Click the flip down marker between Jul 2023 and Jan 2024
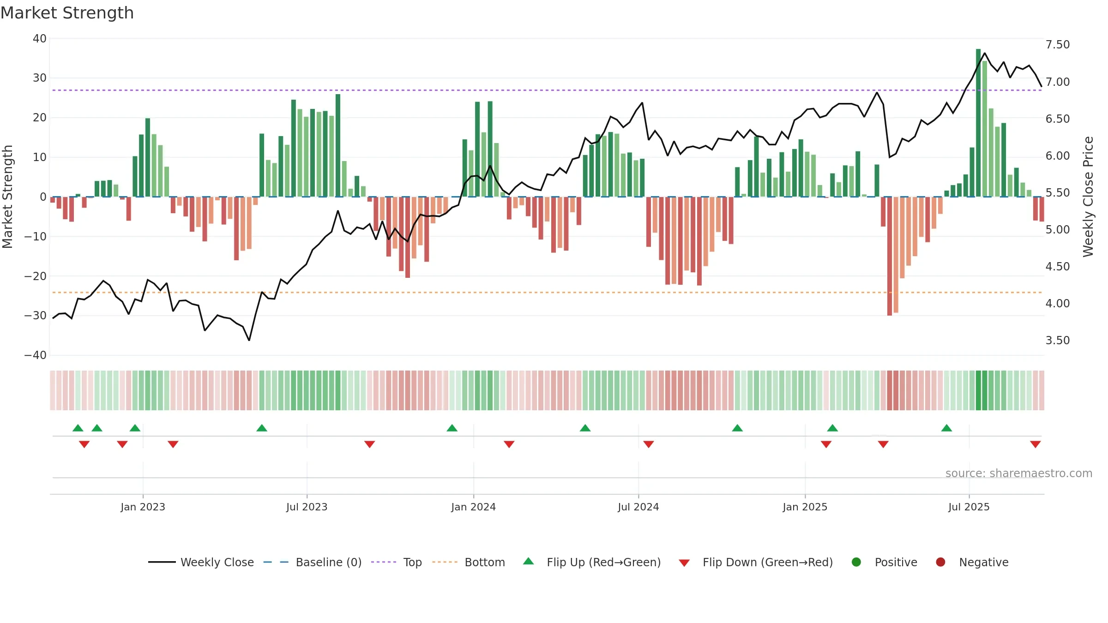 click(370, 444)
